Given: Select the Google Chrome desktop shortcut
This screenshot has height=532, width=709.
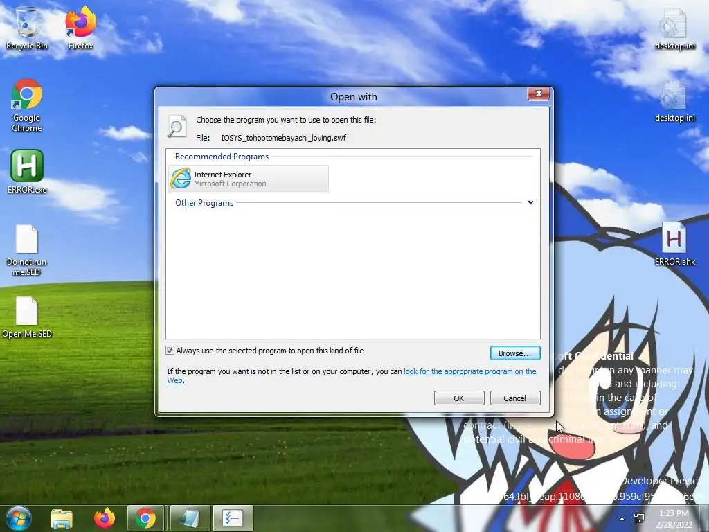Looking at the screenshot, I should point(27,105).
